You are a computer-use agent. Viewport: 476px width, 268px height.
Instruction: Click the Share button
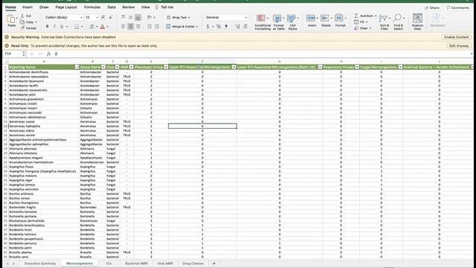coord(432,7)
